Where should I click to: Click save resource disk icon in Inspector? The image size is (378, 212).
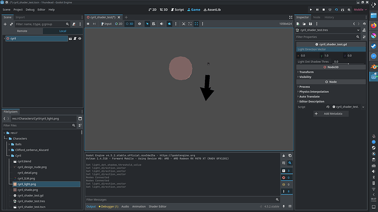pos(310,24)
